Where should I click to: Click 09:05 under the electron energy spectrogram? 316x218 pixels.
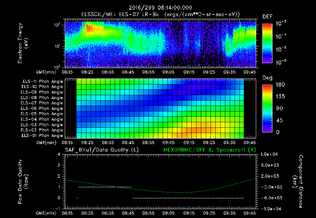(x=168, y=72)
